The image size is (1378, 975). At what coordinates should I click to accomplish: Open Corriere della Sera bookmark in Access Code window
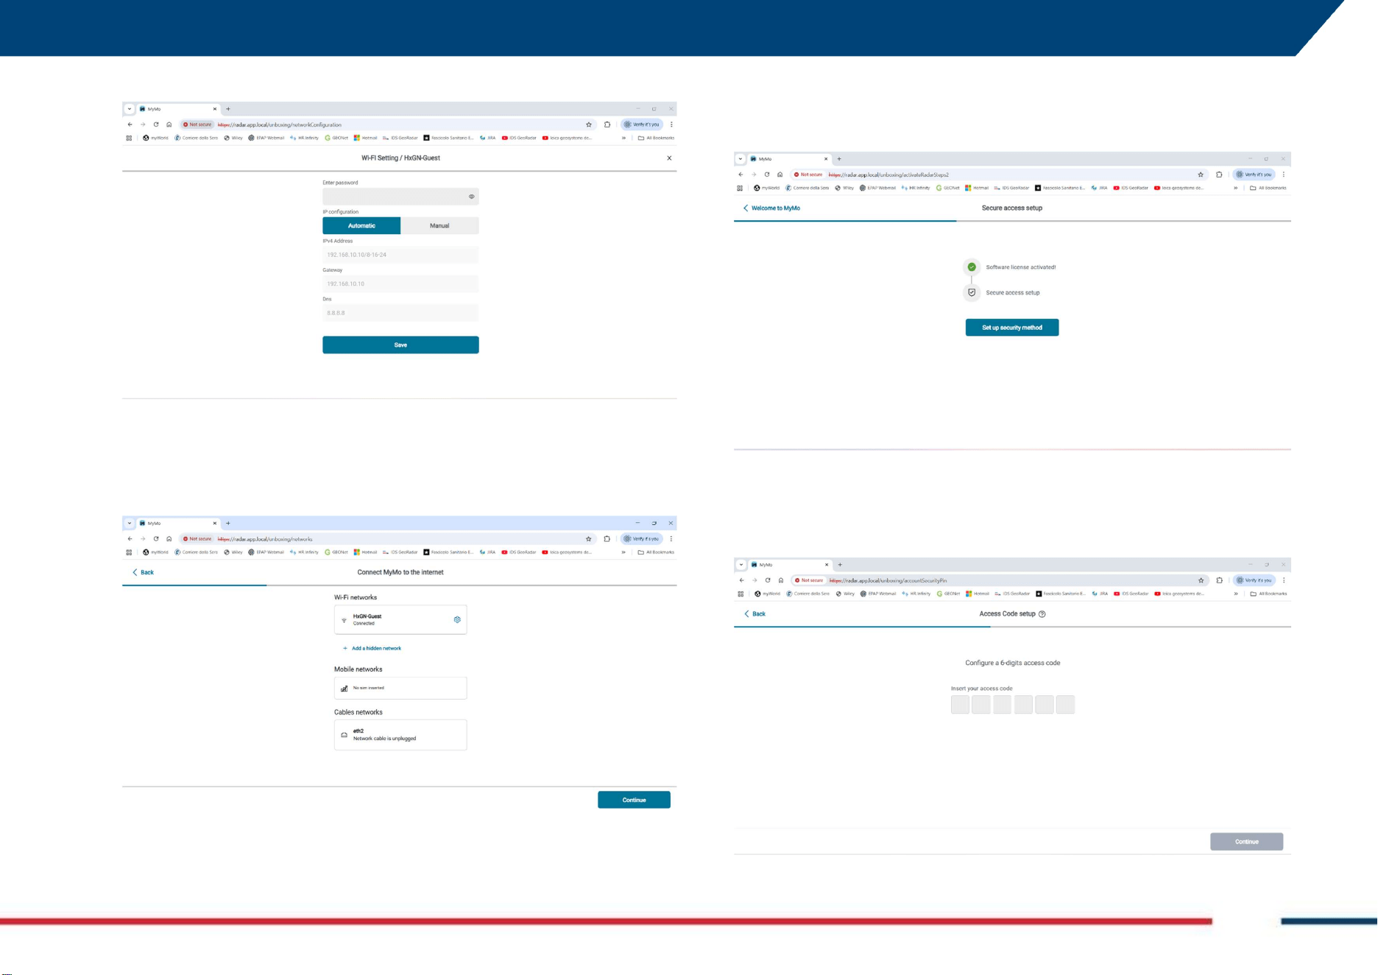click(x=808, y=594)
